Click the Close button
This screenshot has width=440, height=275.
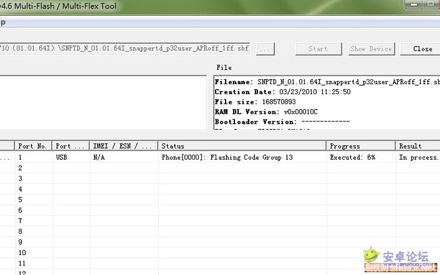(x=420, y=49)
